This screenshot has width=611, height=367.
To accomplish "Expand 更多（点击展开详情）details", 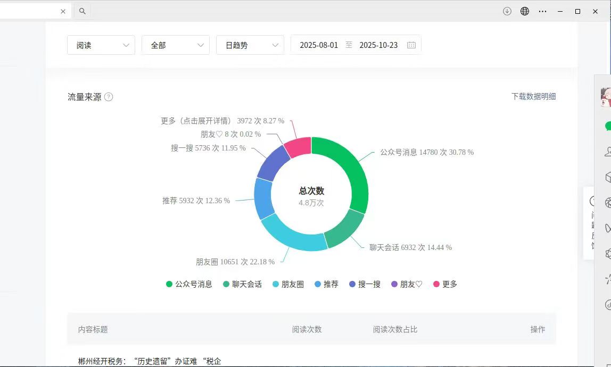I will click(x=195, y=121).
